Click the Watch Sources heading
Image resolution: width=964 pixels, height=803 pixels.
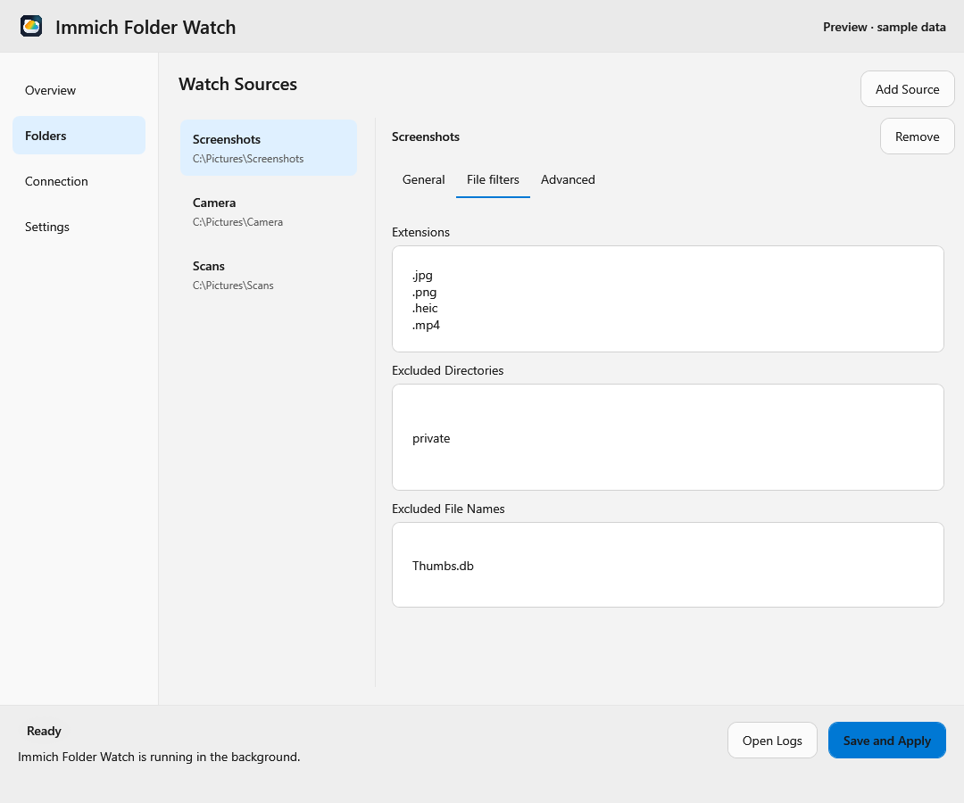tap(238, 84)
